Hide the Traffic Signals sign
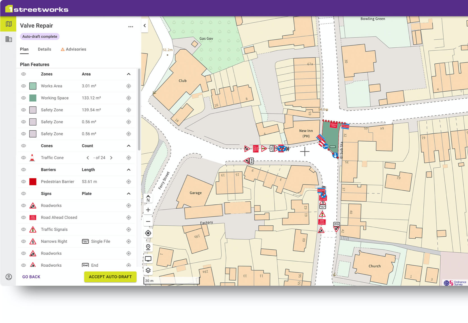 [24, 229]
